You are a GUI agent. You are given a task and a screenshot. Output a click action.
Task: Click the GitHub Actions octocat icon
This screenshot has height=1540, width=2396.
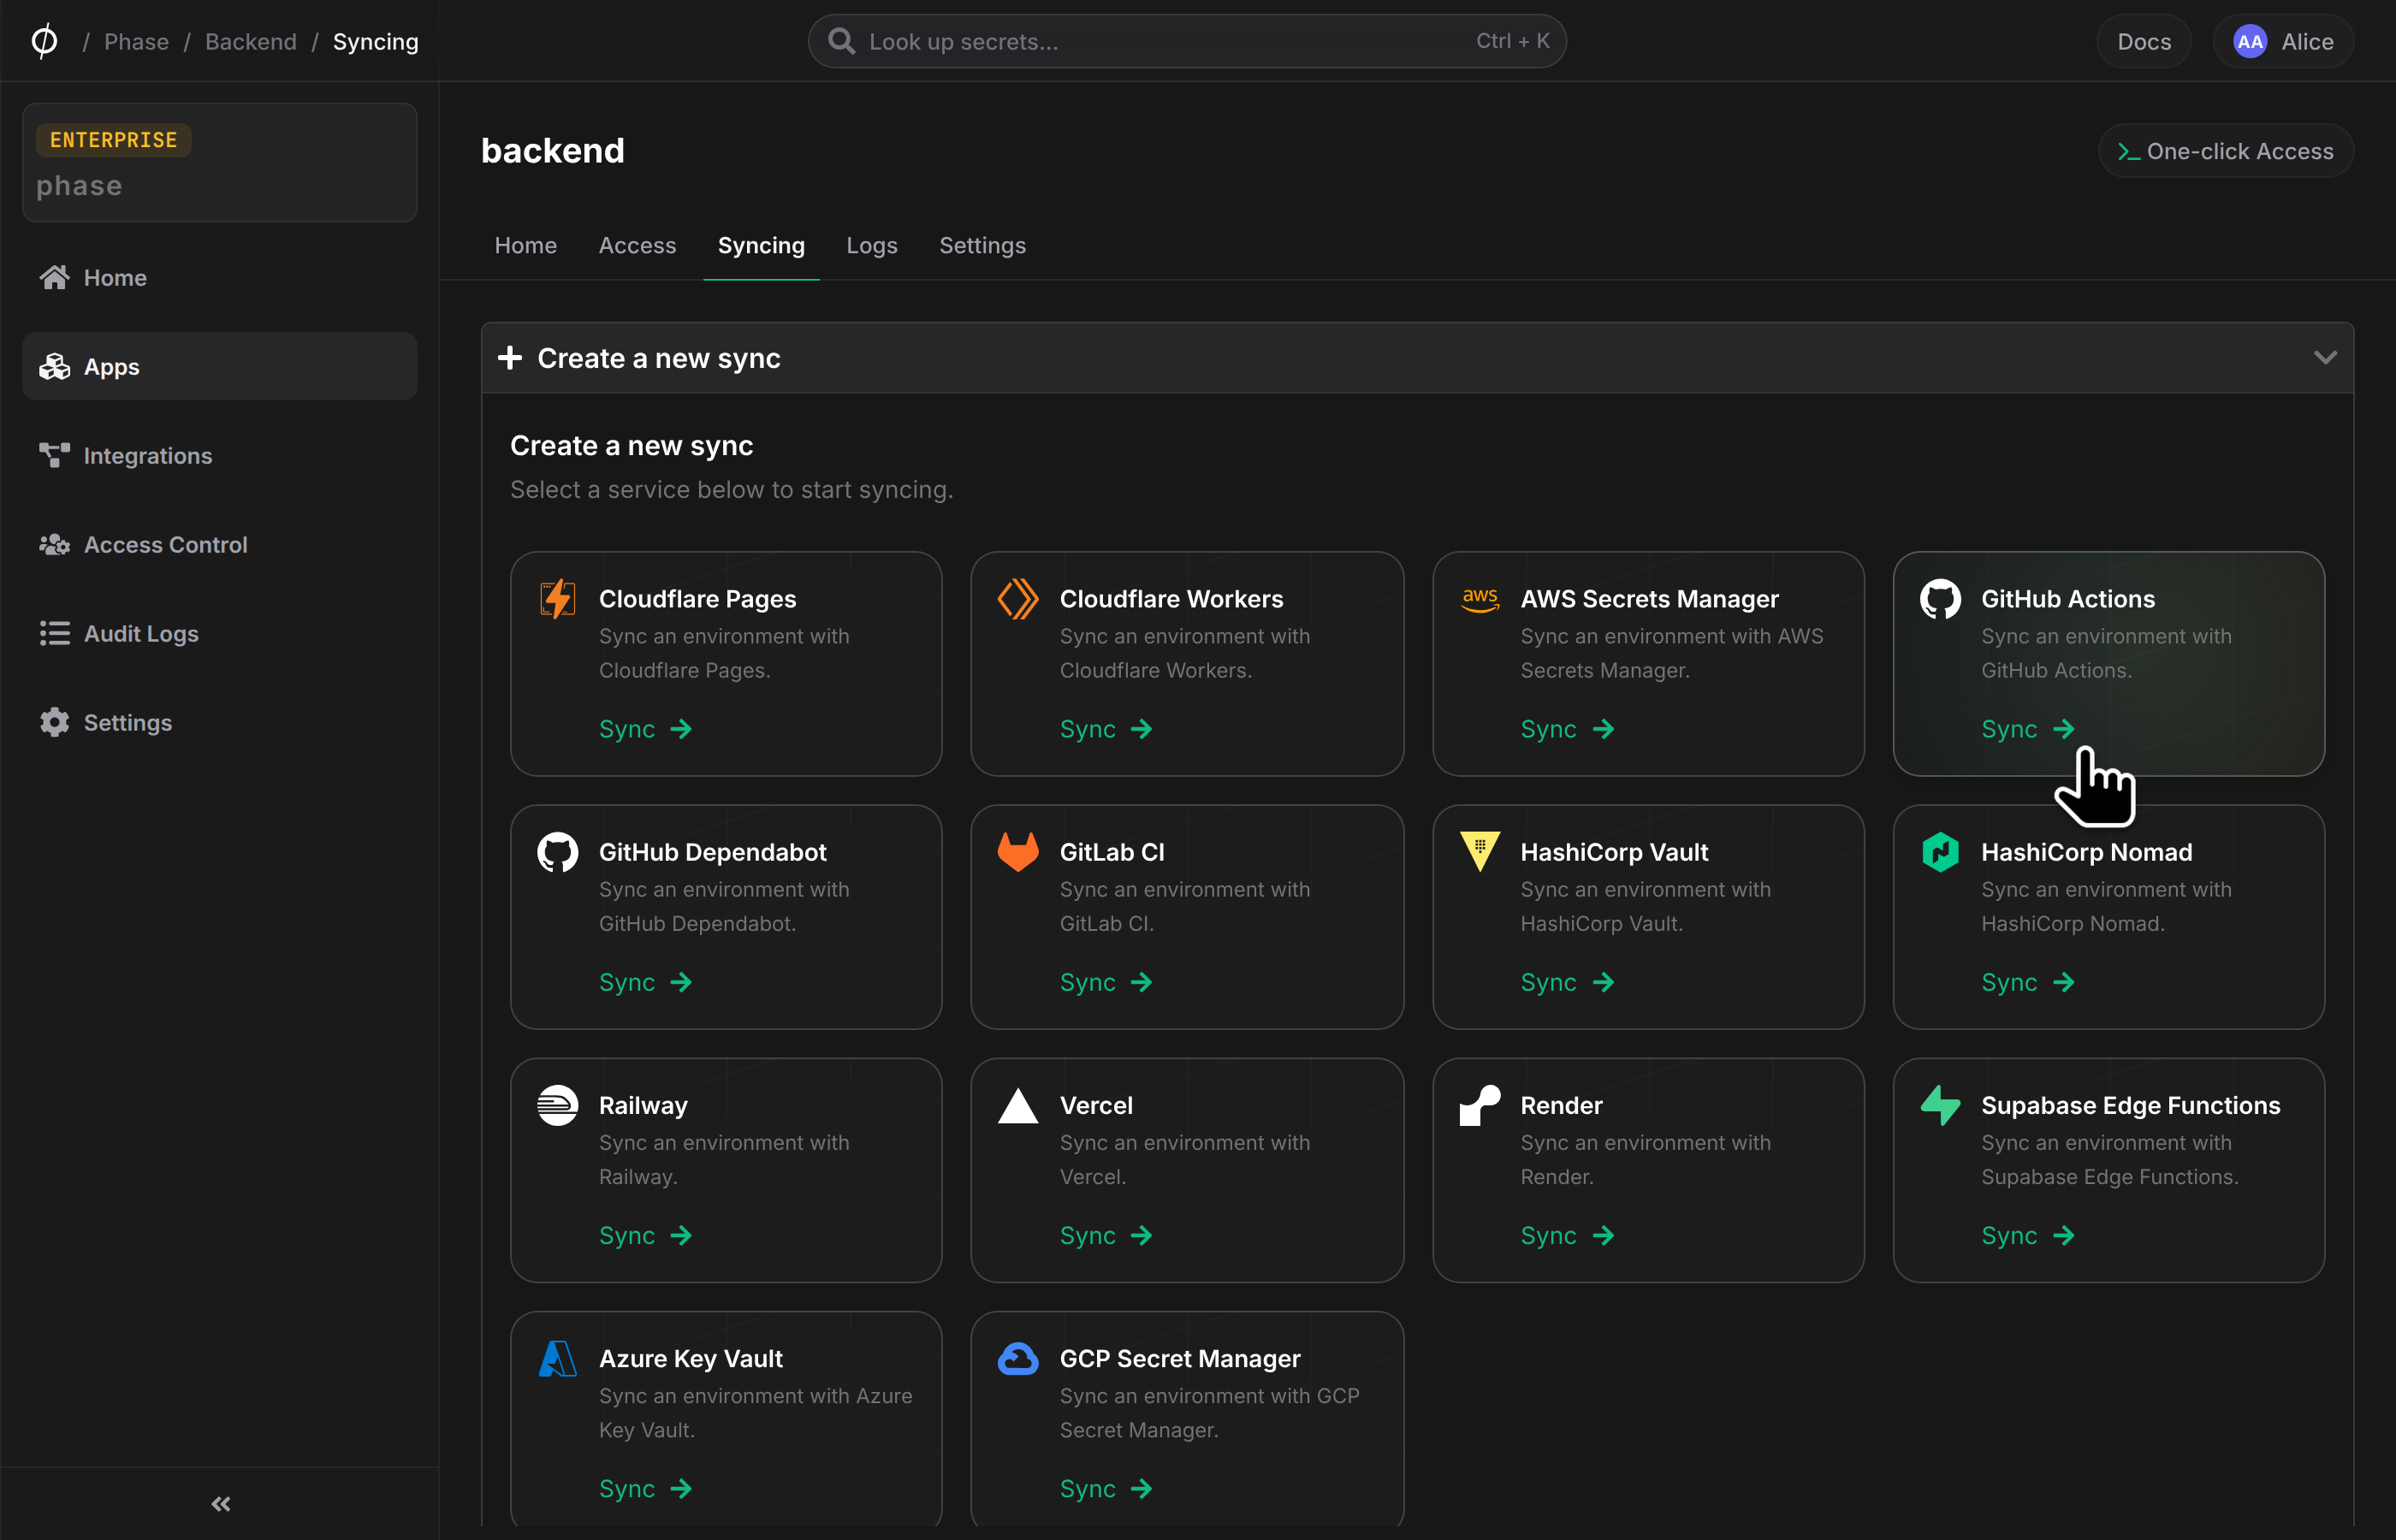click(x=1940, y=599)
